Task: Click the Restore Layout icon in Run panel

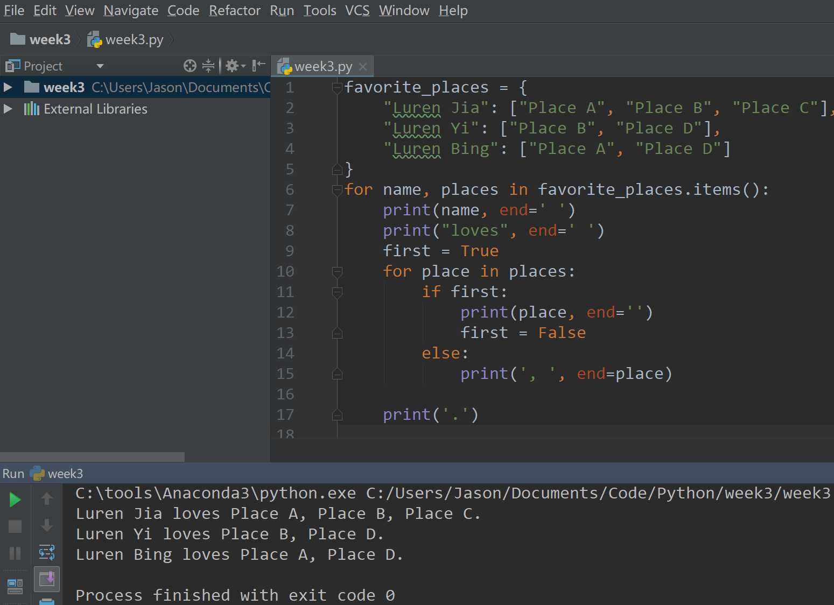Action: click(x=15, y=586)
